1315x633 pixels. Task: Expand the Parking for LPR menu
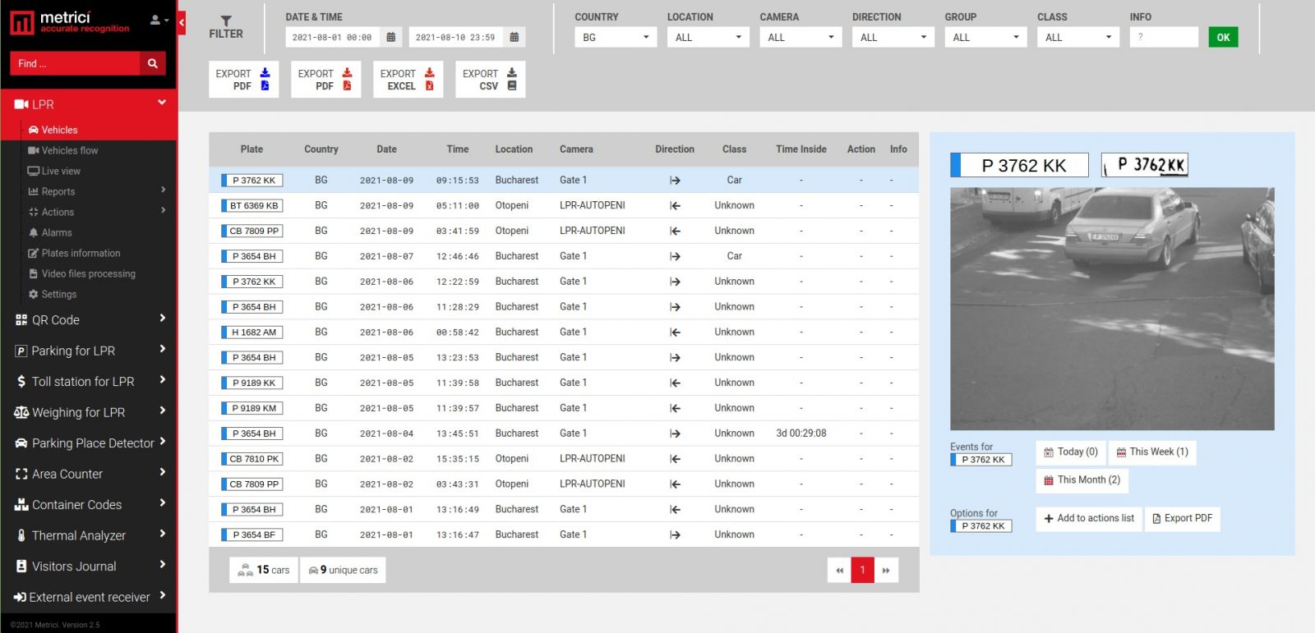[x=89, y=351]
